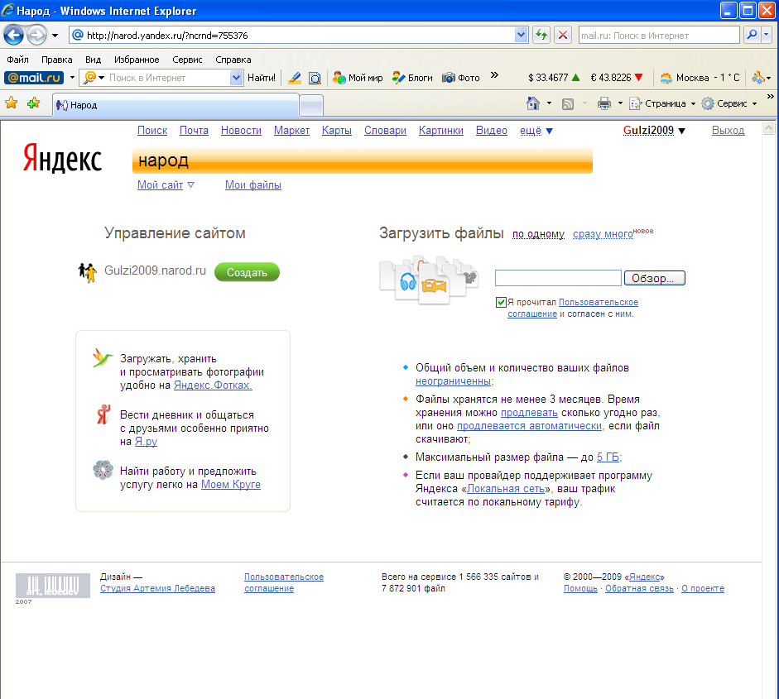Open recent pages dropdown beside Forward button

55,36
